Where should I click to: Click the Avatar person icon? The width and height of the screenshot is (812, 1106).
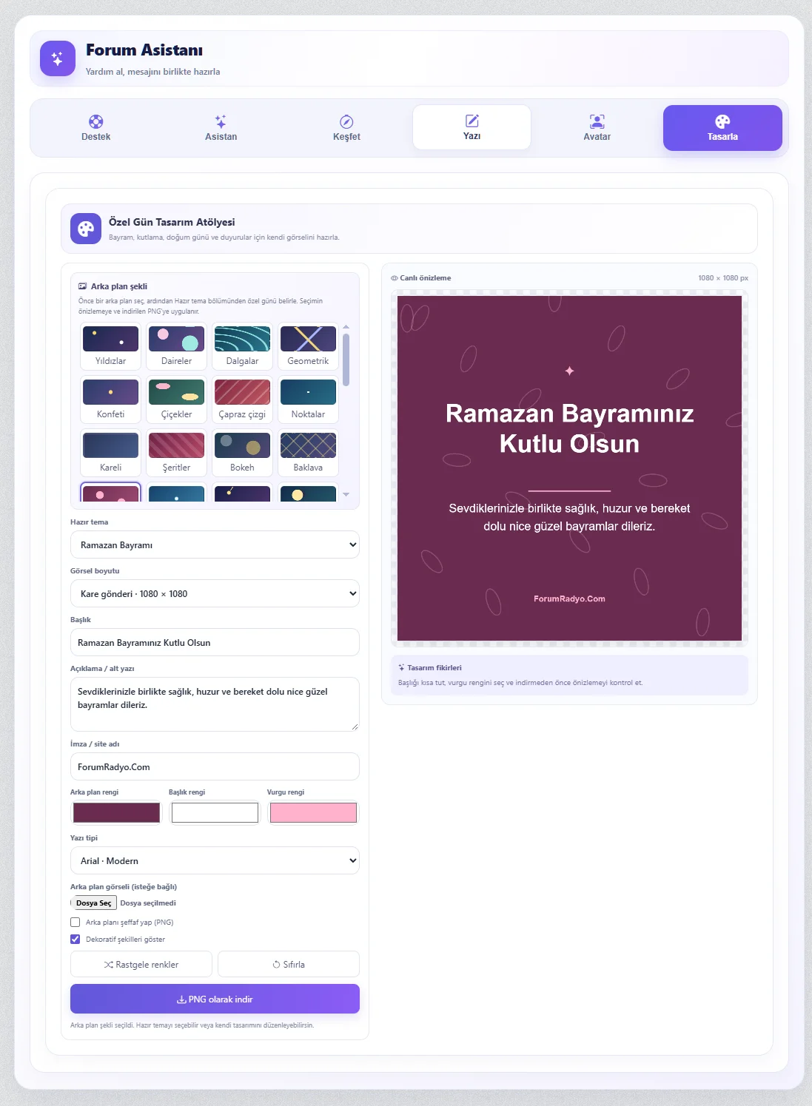click(597, 122)
